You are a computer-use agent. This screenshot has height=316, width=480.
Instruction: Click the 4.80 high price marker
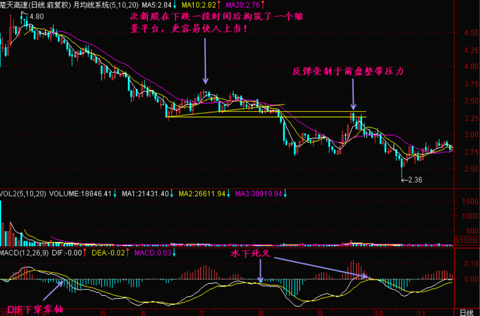(37, 16)
